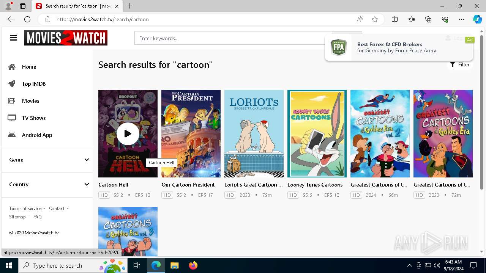Open a new browser tab
The width and height of the screenshot is (486, 273).
129,6
